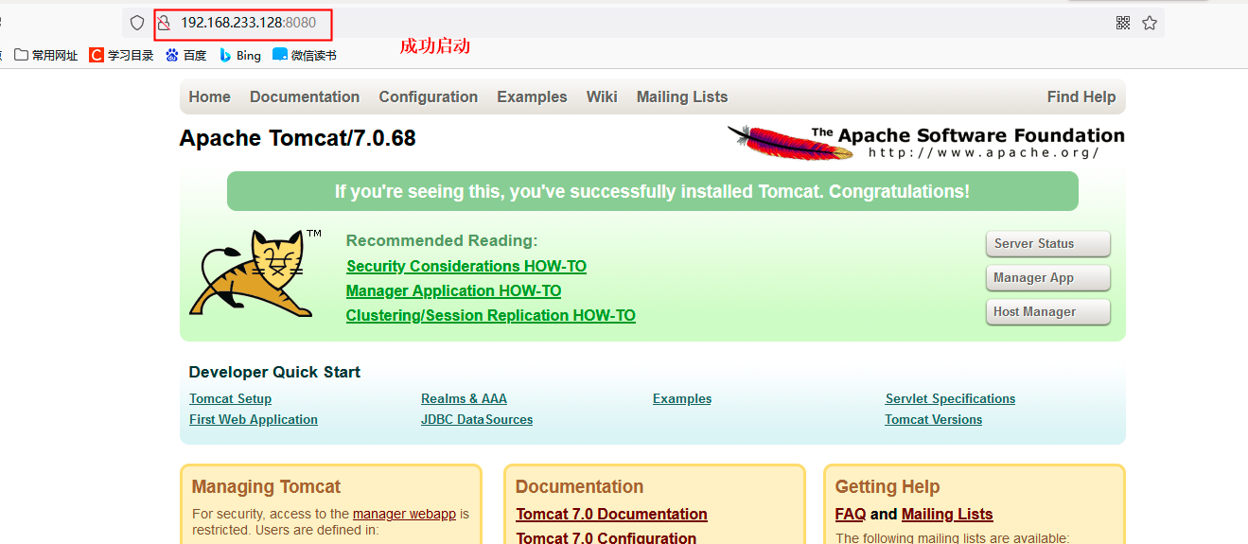Click the Managing Tomcat heading
The image size is (1248, 544).
266,487
